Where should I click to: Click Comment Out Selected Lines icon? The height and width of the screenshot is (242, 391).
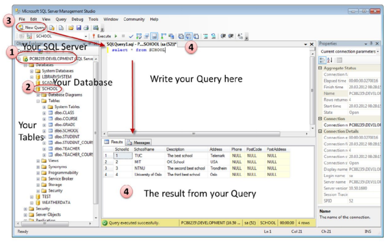click(x=206, y=36)
